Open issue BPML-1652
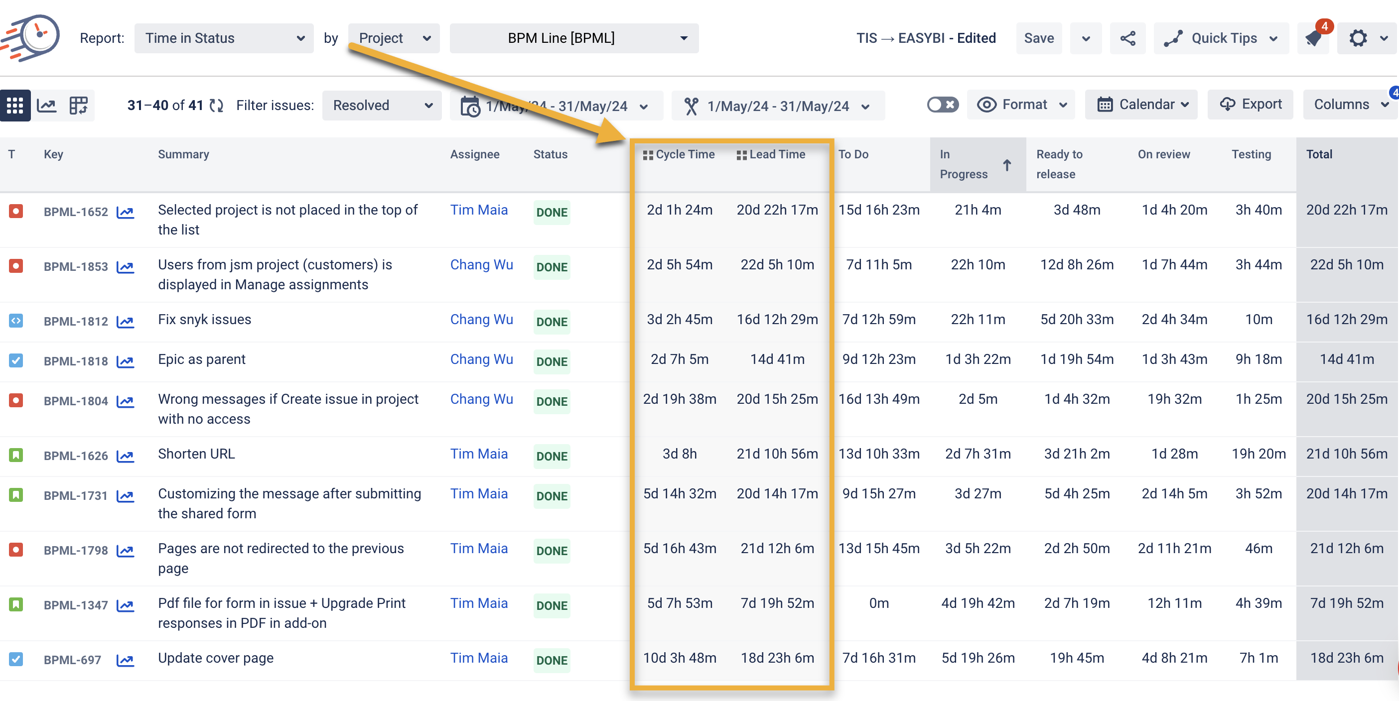The width and height of the screenshot is (1399, 701). (x=76, y=212)
